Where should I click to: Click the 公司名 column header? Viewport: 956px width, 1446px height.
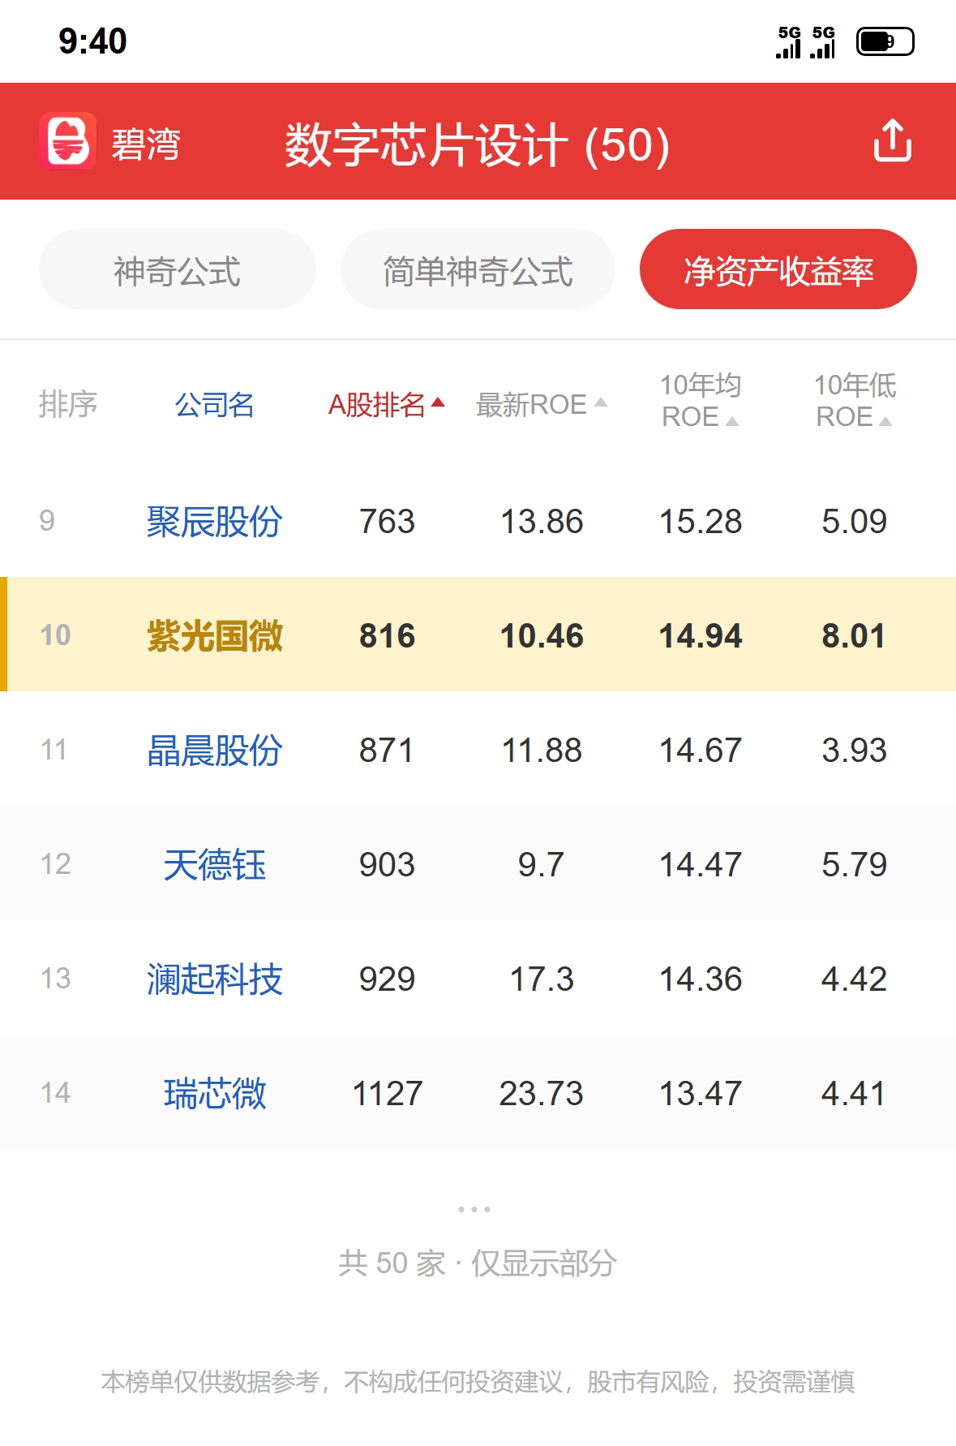(215, 404)
